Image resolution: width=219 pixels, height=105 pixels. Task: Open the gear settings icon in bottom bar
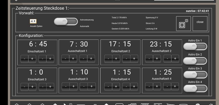coord(197,104)
